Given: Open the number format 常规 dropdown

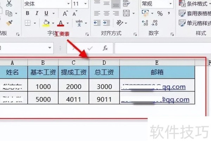Looking at the screenshot, I should click(x=171, y=4).
